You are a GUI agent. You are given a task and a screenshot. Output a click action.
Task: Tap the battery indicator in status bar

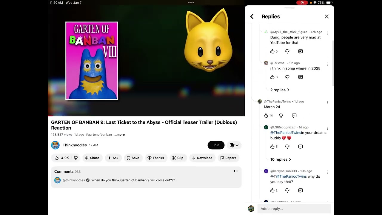[329, 3]
